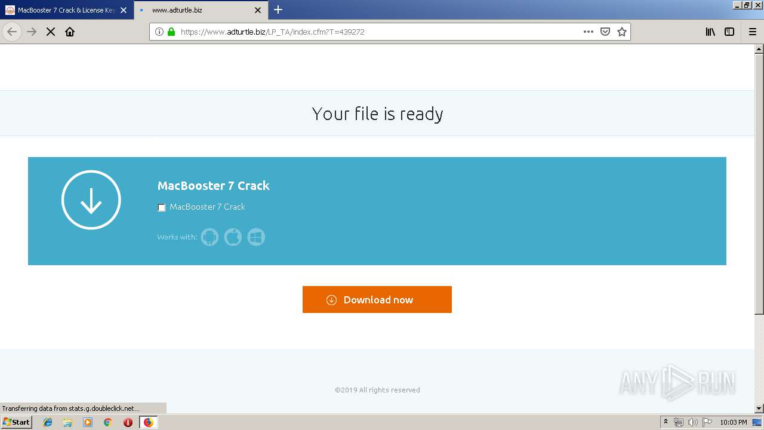The image size is (764, 430).
Task: Open Firefox hamburger menu
Action: coord(753,32)
